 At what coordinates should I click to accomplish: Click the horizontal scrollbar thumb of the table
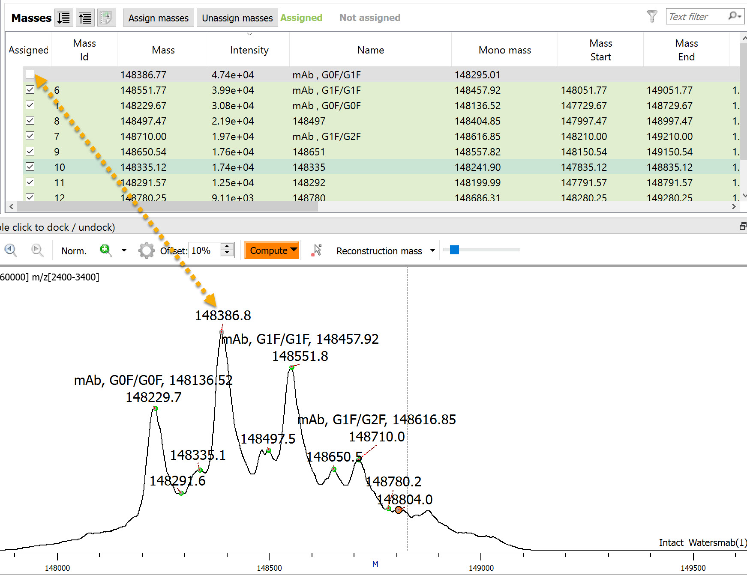(167, 206)
